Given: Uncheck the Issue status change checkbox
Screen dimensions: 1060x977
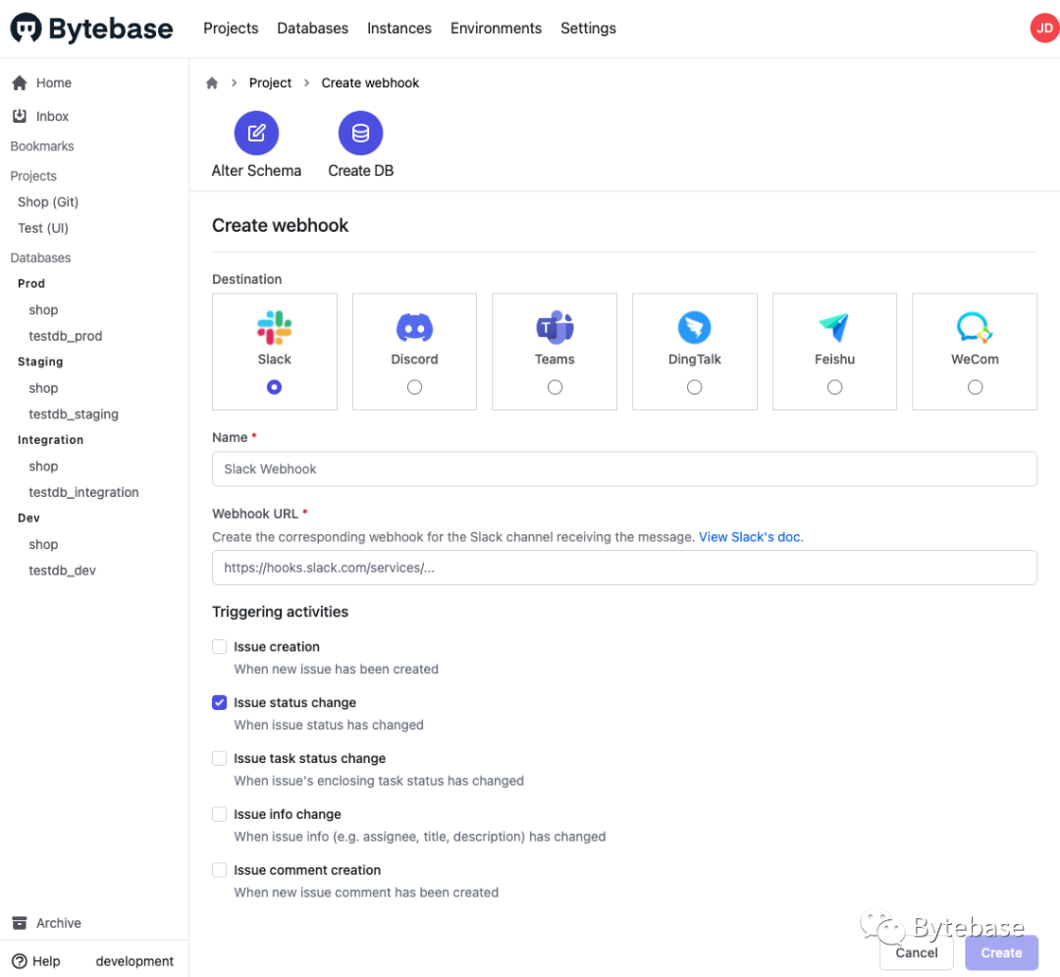Looking at the screenshot, I should (219, 702).
